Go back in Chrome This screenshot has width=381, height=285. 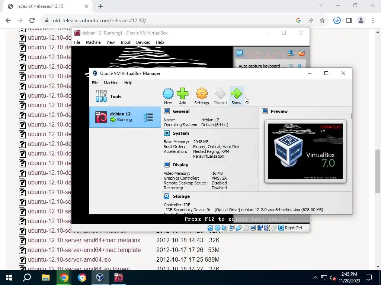(8, 21)
